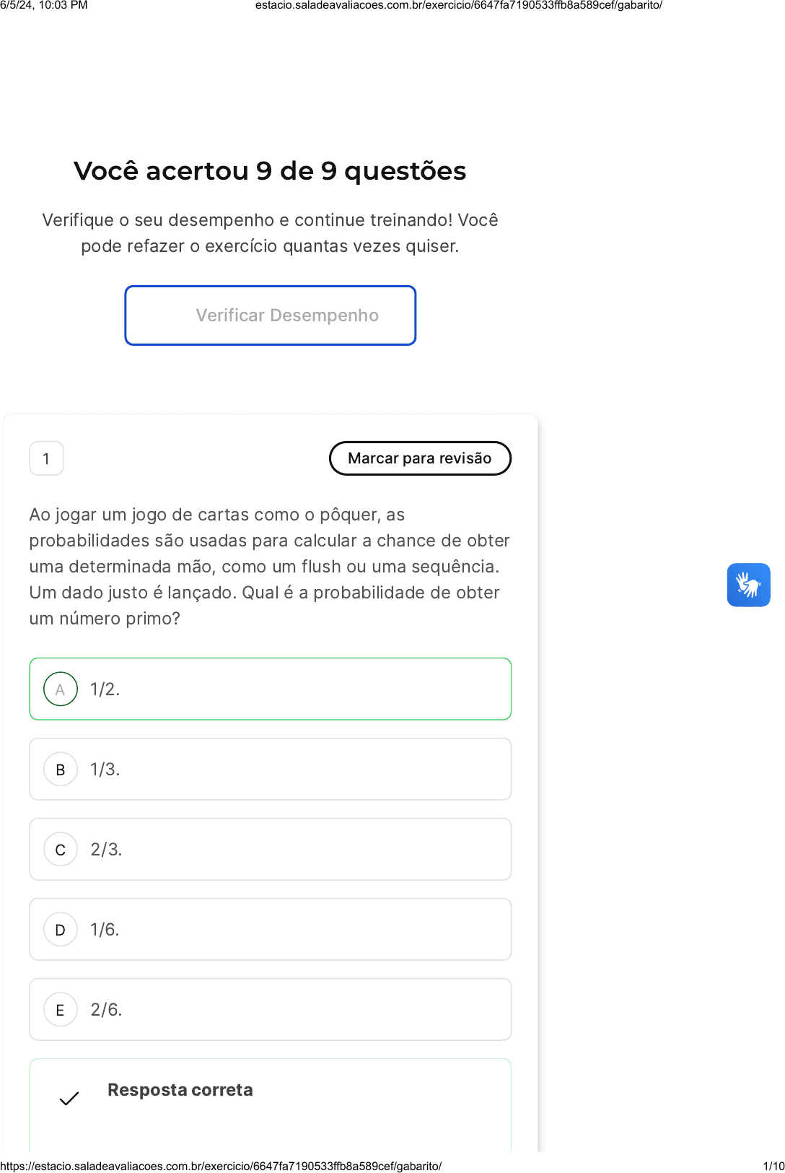
Task: Open the gabarito URL in the footer
Action: click(x=221, y=1166)
